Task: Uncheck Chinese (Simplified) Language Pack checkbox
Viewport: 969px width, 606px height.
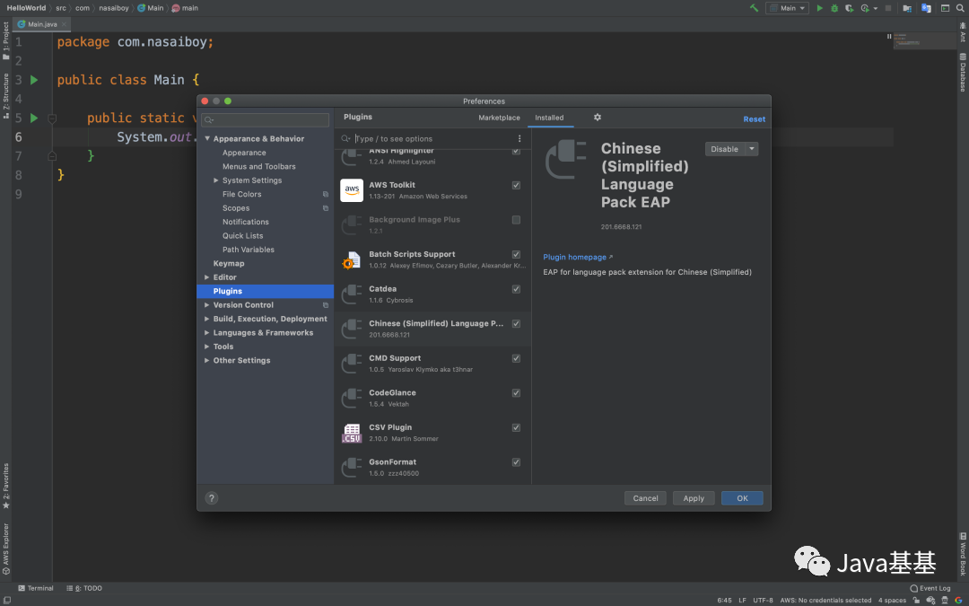Action: [x=516, y=323]
